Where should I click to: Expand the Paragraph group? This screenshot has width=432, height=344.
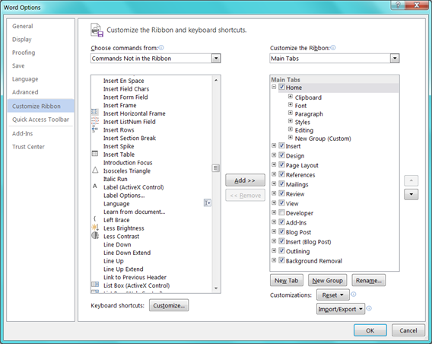(x=290, y=113)
